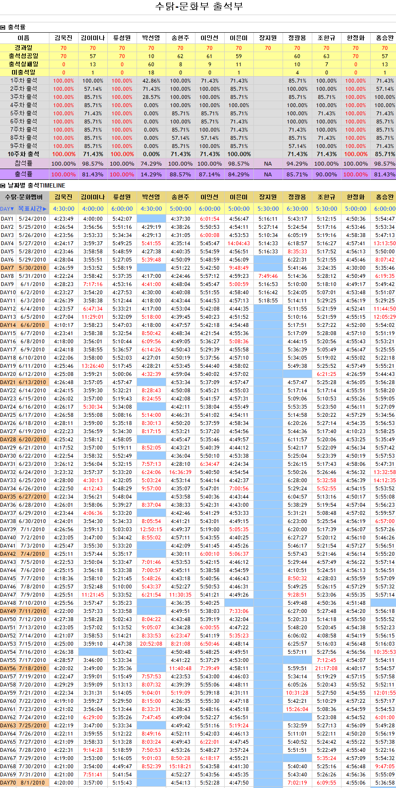Click the 5주차 출석 row label
396x788 pixels.
coord(24,113)
